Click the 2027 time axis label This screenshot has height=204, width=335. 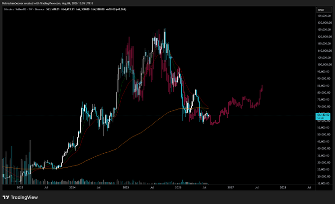point(231,188)
